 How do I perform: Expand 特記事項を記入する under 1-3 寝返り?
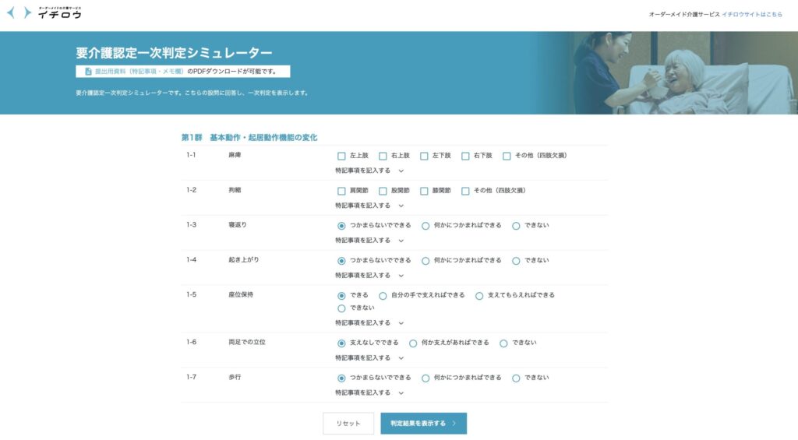(369, 240)
